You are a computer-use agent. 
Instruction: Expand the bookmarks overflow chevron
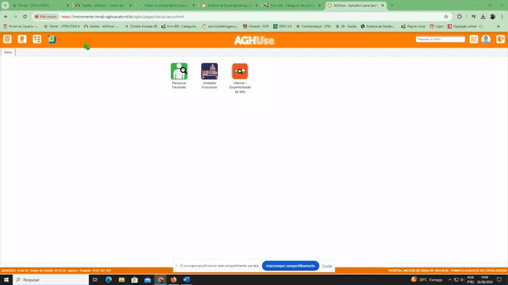click(498, 26)
